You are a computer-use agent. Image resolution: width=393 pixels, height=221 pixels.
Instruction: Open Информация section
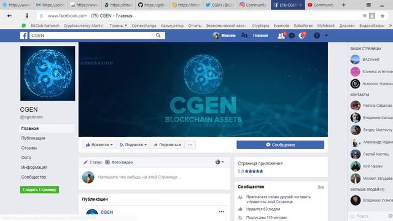click(34, 168)
